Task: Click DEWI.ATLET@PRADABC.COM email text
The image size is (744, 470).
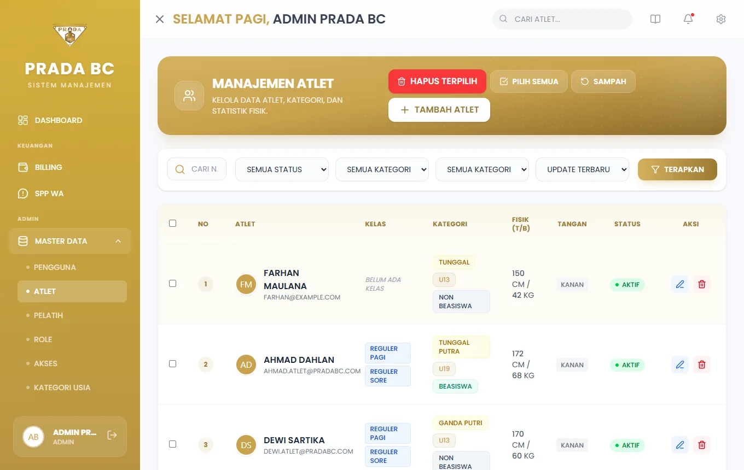Action: [309, 451]
